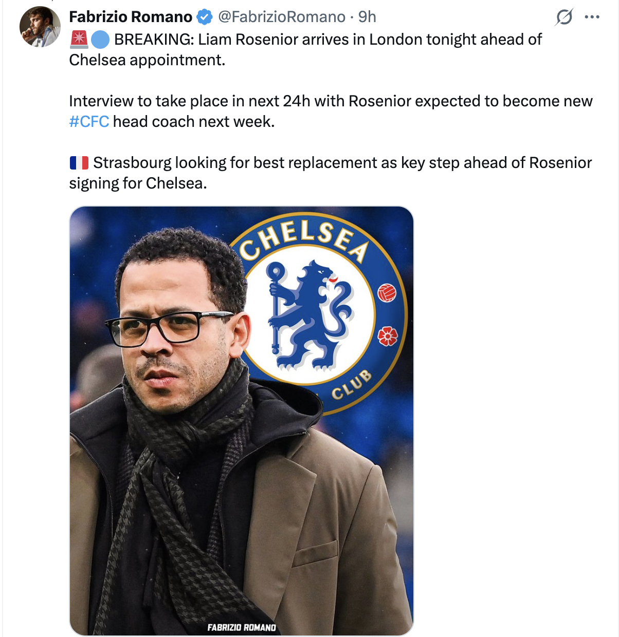Click the 9h timestamp
Screen dimensions: 619x637
367,17
